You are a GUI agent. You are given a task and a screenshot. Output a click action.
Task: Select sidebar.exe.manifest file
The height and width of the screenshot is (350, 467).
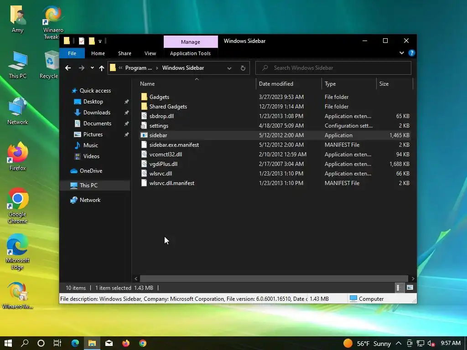tap(174, 144)
